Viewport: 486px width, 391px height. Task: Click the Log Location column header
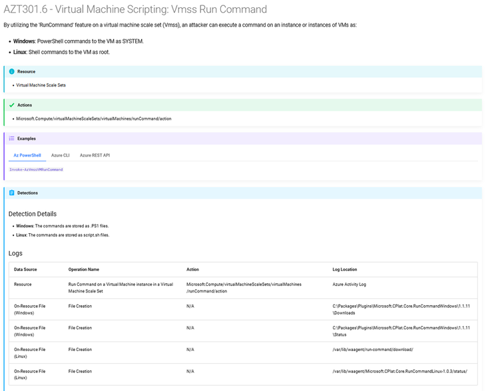pyautogui.click(x=345, y=270)
